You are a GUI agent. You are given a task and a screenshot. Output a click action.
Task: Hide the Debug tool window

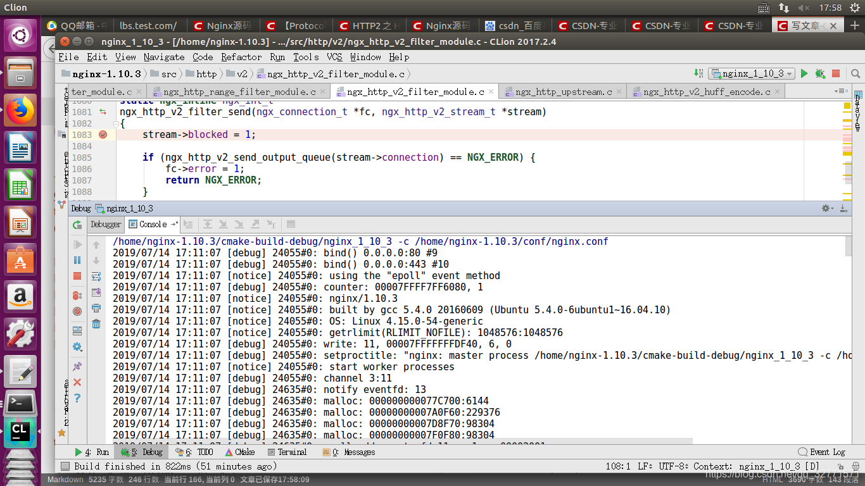843,208
